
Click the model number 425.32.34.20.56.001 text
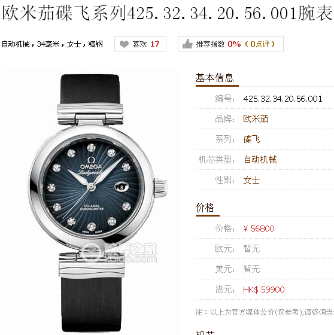pyautogui.click(x=283, y=99)
